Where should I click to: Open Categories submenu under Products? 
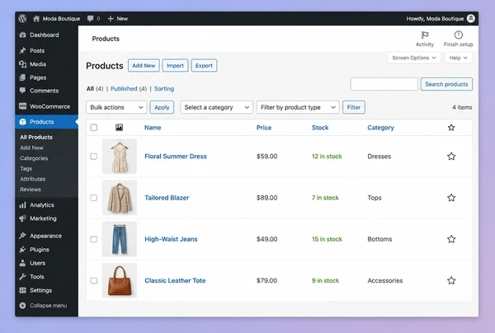pos(34,158)
